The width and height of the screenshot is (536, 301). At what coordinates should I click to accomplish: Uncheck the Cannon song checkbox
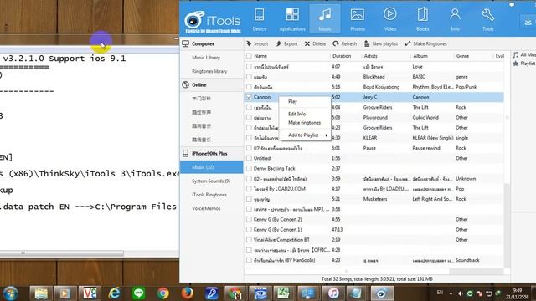pos(249,97)
